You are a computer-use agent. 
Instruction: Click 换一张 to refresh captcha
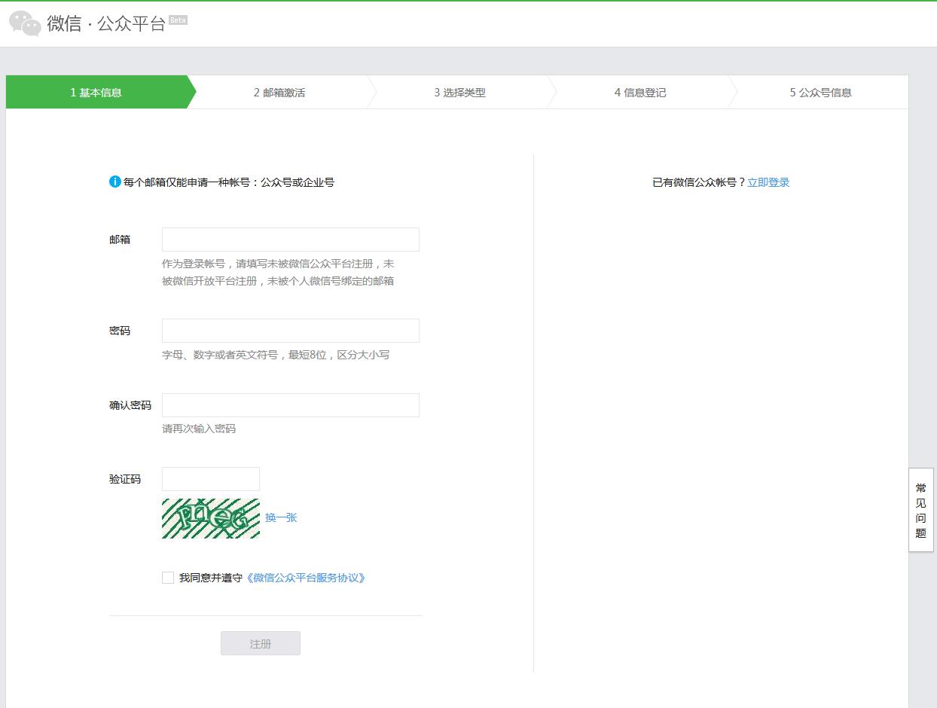tap(281, 517)
